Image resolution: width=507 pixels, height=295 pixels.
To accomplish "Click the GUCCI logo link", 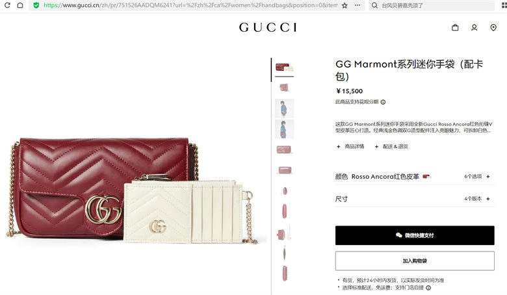I will point(268,27).
